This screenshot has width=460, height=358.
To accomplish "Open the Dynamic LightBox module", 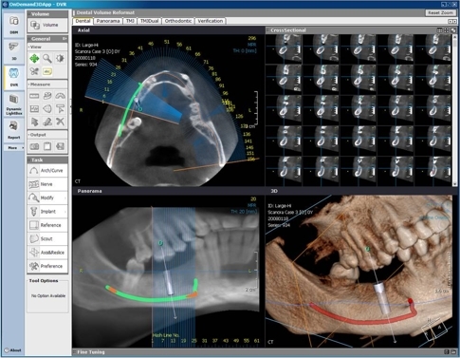I will 14,104.
